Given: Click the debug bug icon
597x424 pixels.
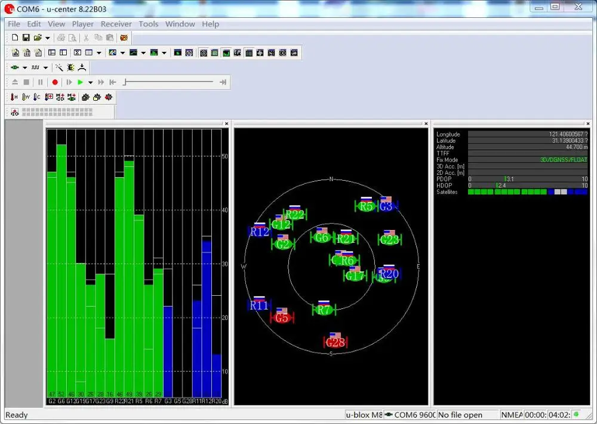Looking at the screenshot, I should coord(70,67).
